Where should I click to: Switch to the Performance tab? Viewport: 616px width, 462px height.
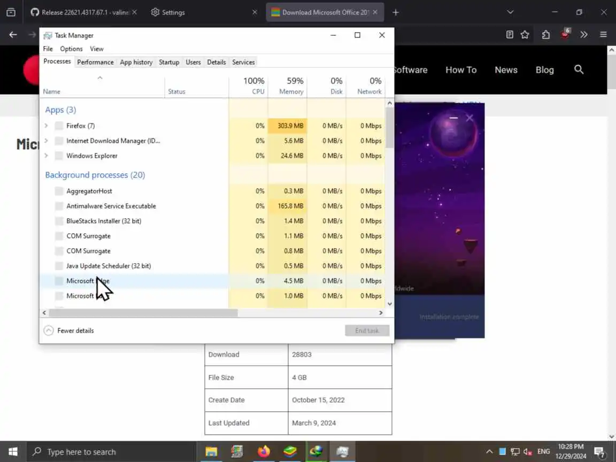tap(95, 62)
